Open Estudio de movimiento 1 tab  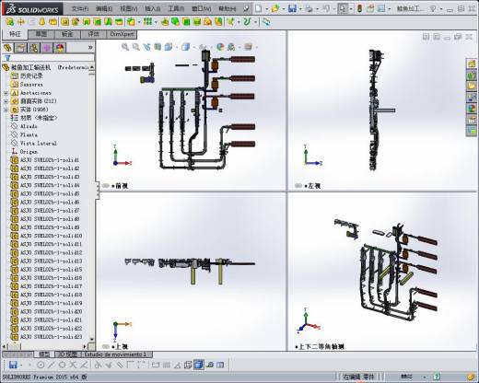pos(117,354)
